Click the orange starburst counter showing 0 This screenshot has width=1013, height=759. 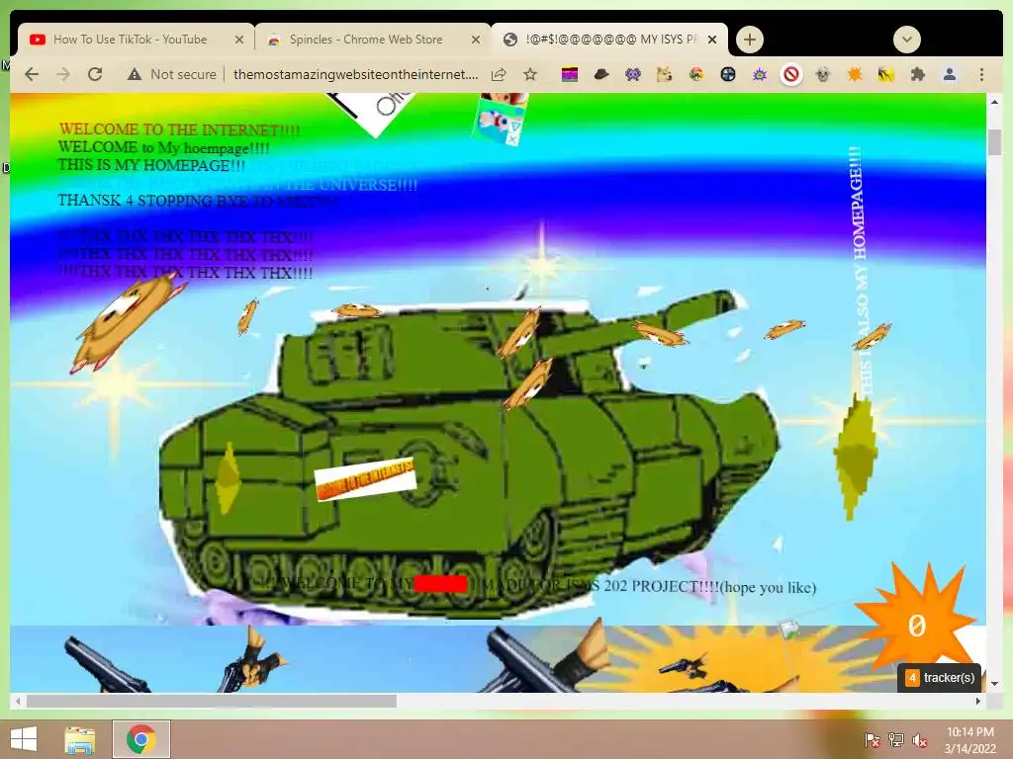pos(916,625)
